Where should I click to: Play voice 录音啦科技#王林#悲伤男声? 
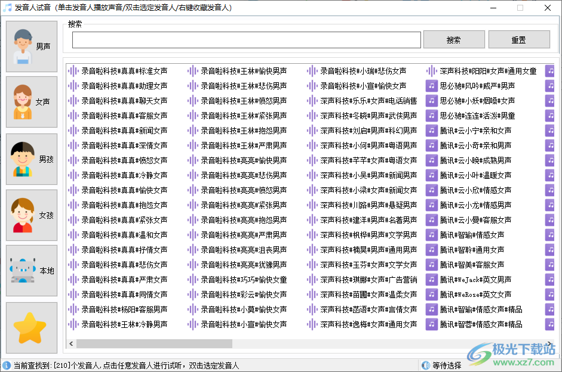tap(244, 86)
